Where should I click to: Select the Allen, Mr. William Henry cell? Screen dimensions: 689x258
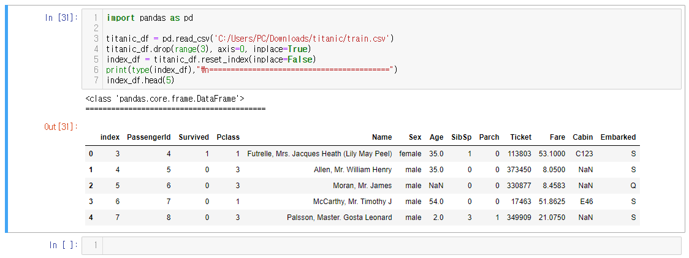pos(353,170)
